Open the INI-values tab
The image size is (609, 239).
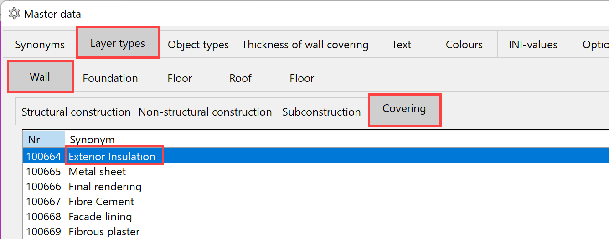533,45
